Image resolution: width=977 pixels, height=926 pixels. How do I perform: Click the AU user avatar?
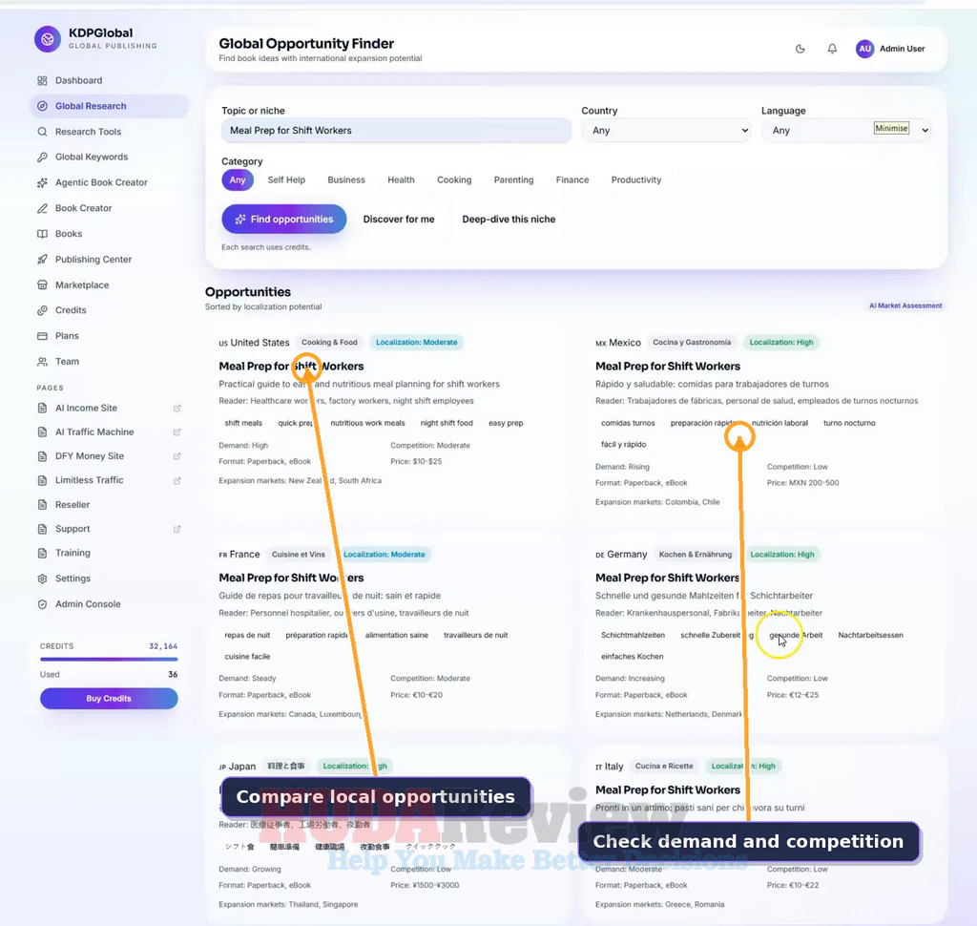tap(864, 49)
